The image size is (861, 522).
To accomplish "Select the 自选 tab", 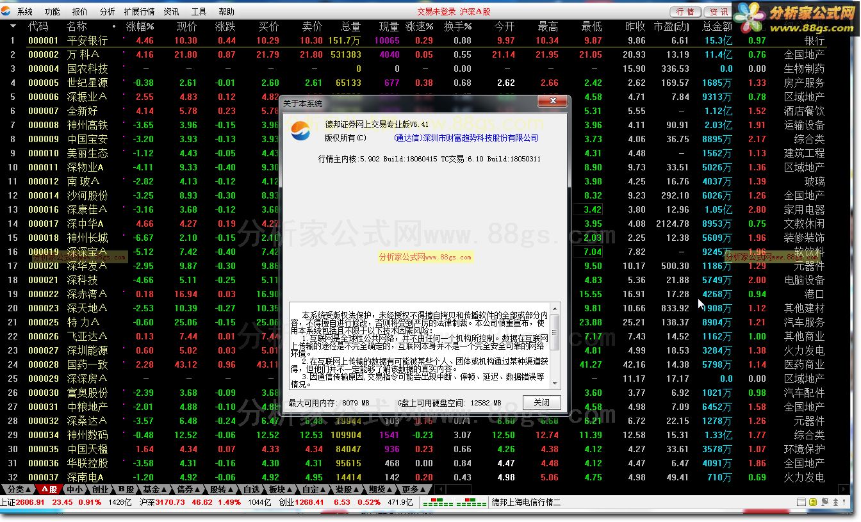I will (x=251, y=489).
